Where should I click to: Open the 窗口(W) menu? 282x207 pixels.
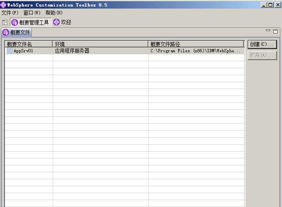32,13
